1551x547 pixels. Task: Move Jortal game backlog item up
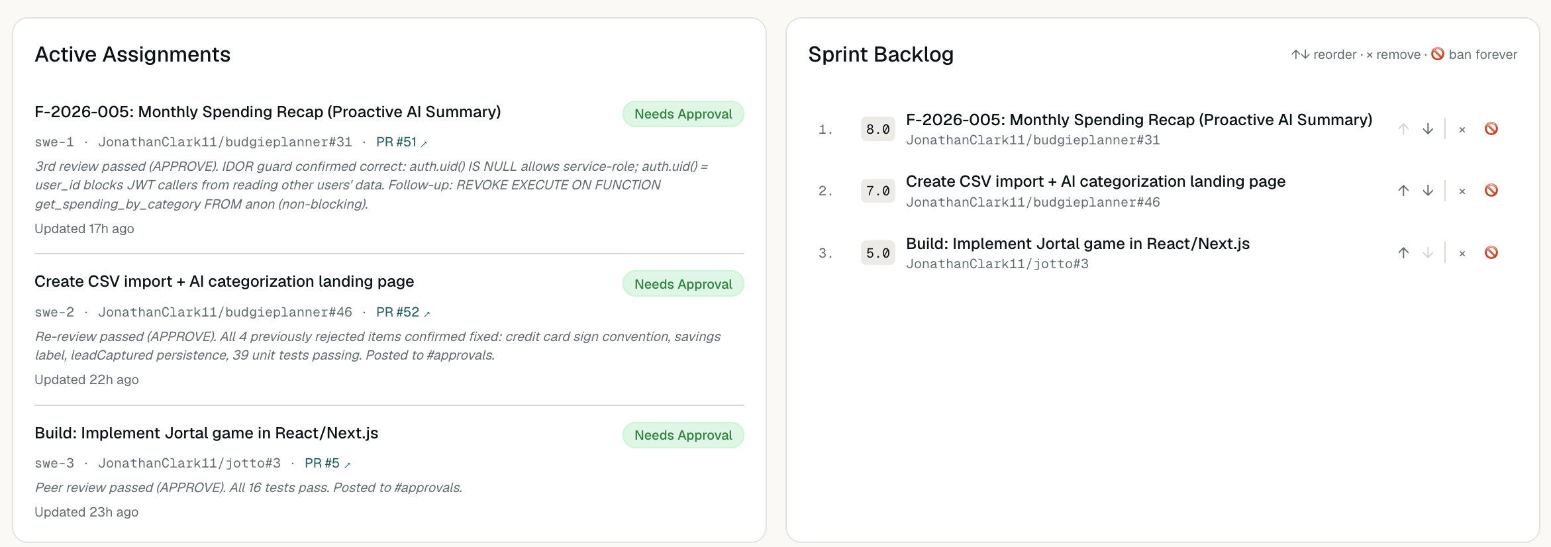tap(1403, 253)
